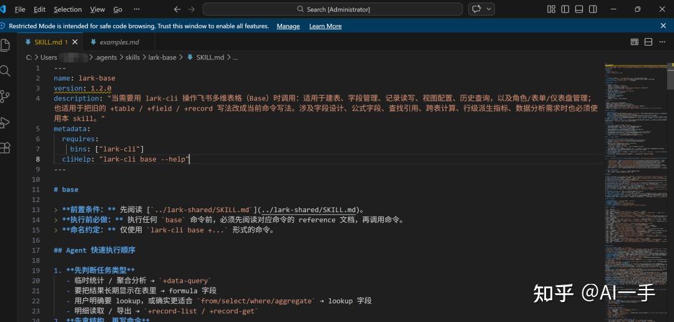Image resolution: width=674 pixels, height=322 pixels.
Task: Open the Copilot chat icon in the title bar
Action: (476, 9)
